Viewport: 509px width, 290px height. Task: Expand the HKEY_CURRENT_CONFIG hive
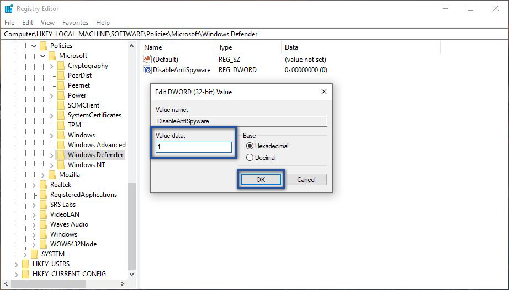click(x=15, y=274)
